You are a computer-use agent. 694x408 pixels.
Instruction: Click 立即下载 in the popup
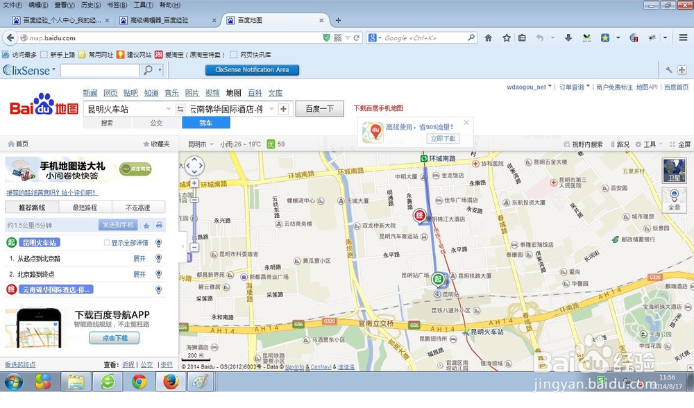[443, 139]
